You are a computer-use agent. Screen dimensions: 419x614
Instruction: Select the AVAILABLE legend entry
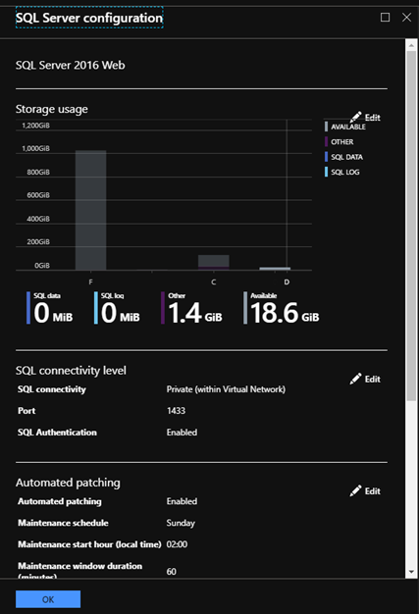tap(345, 127)
